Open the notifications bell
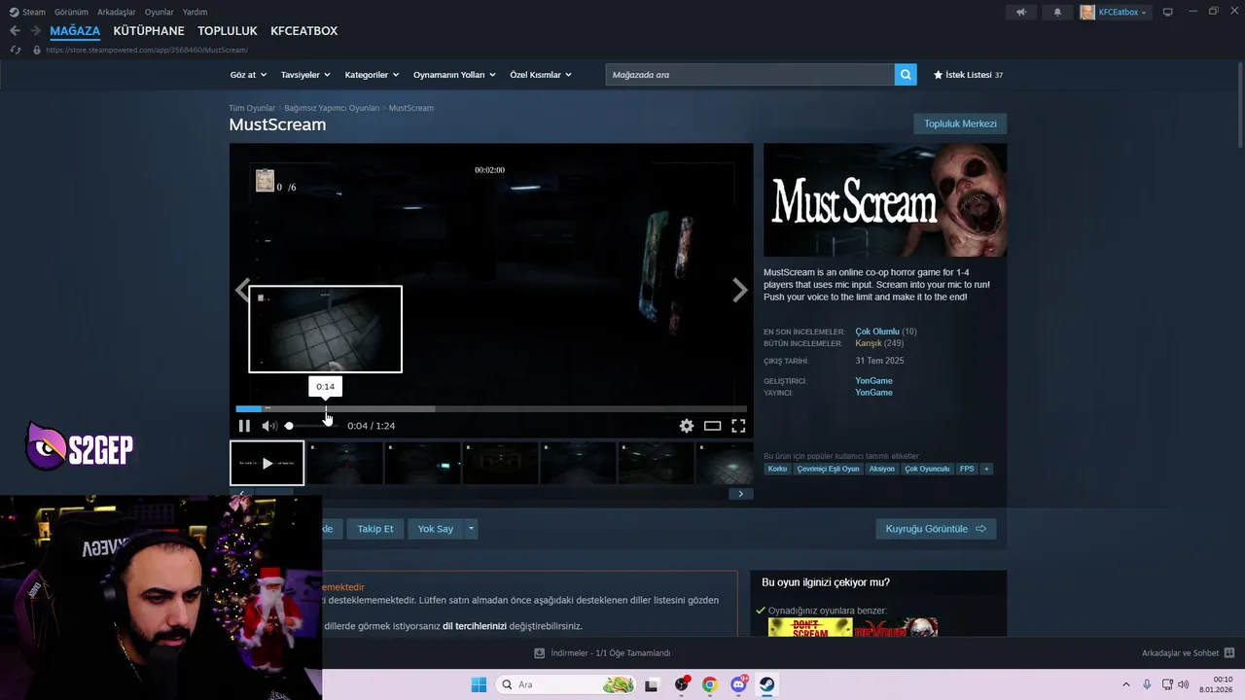1245x700 pixels. click(x=1057, y=12)
